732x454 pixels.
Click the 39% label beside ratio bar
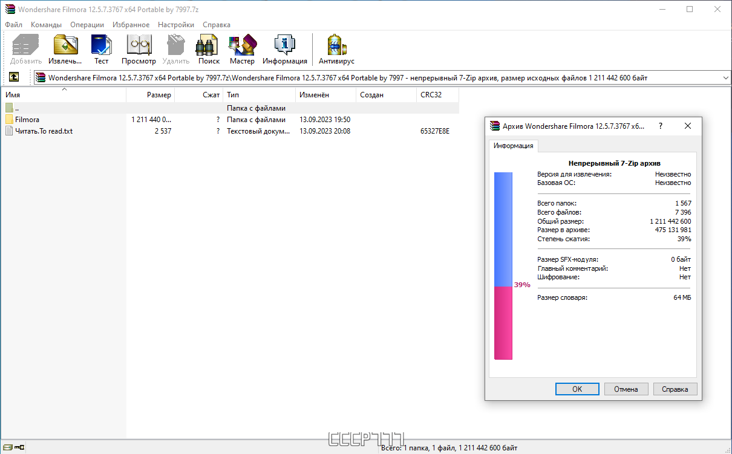pyautogui.click(x=522, y=285)
